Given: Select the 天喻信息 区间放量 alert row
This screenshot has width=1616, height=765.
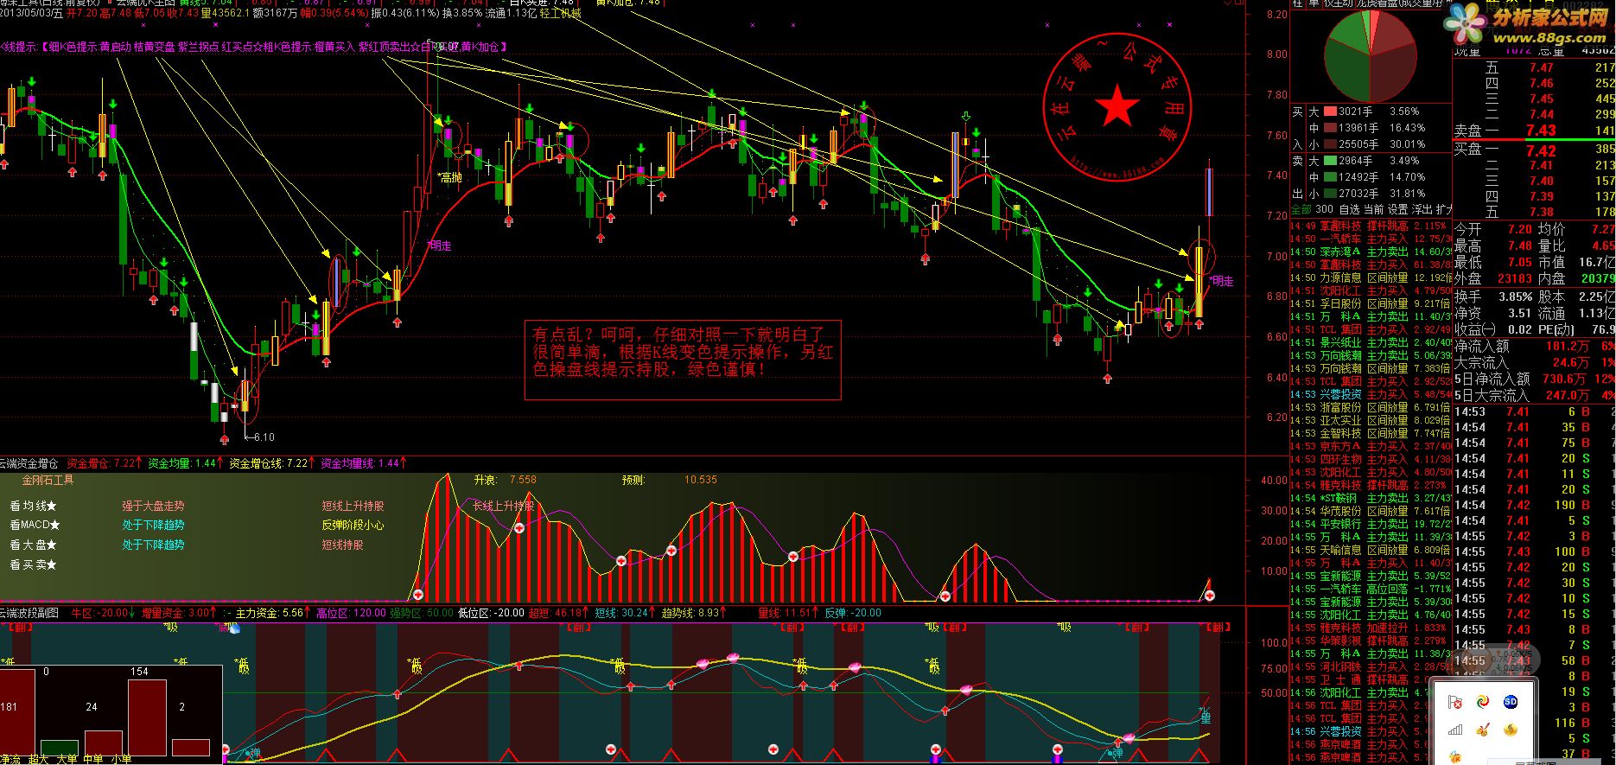Looking at the screenshot, I should pos(1371,550).
